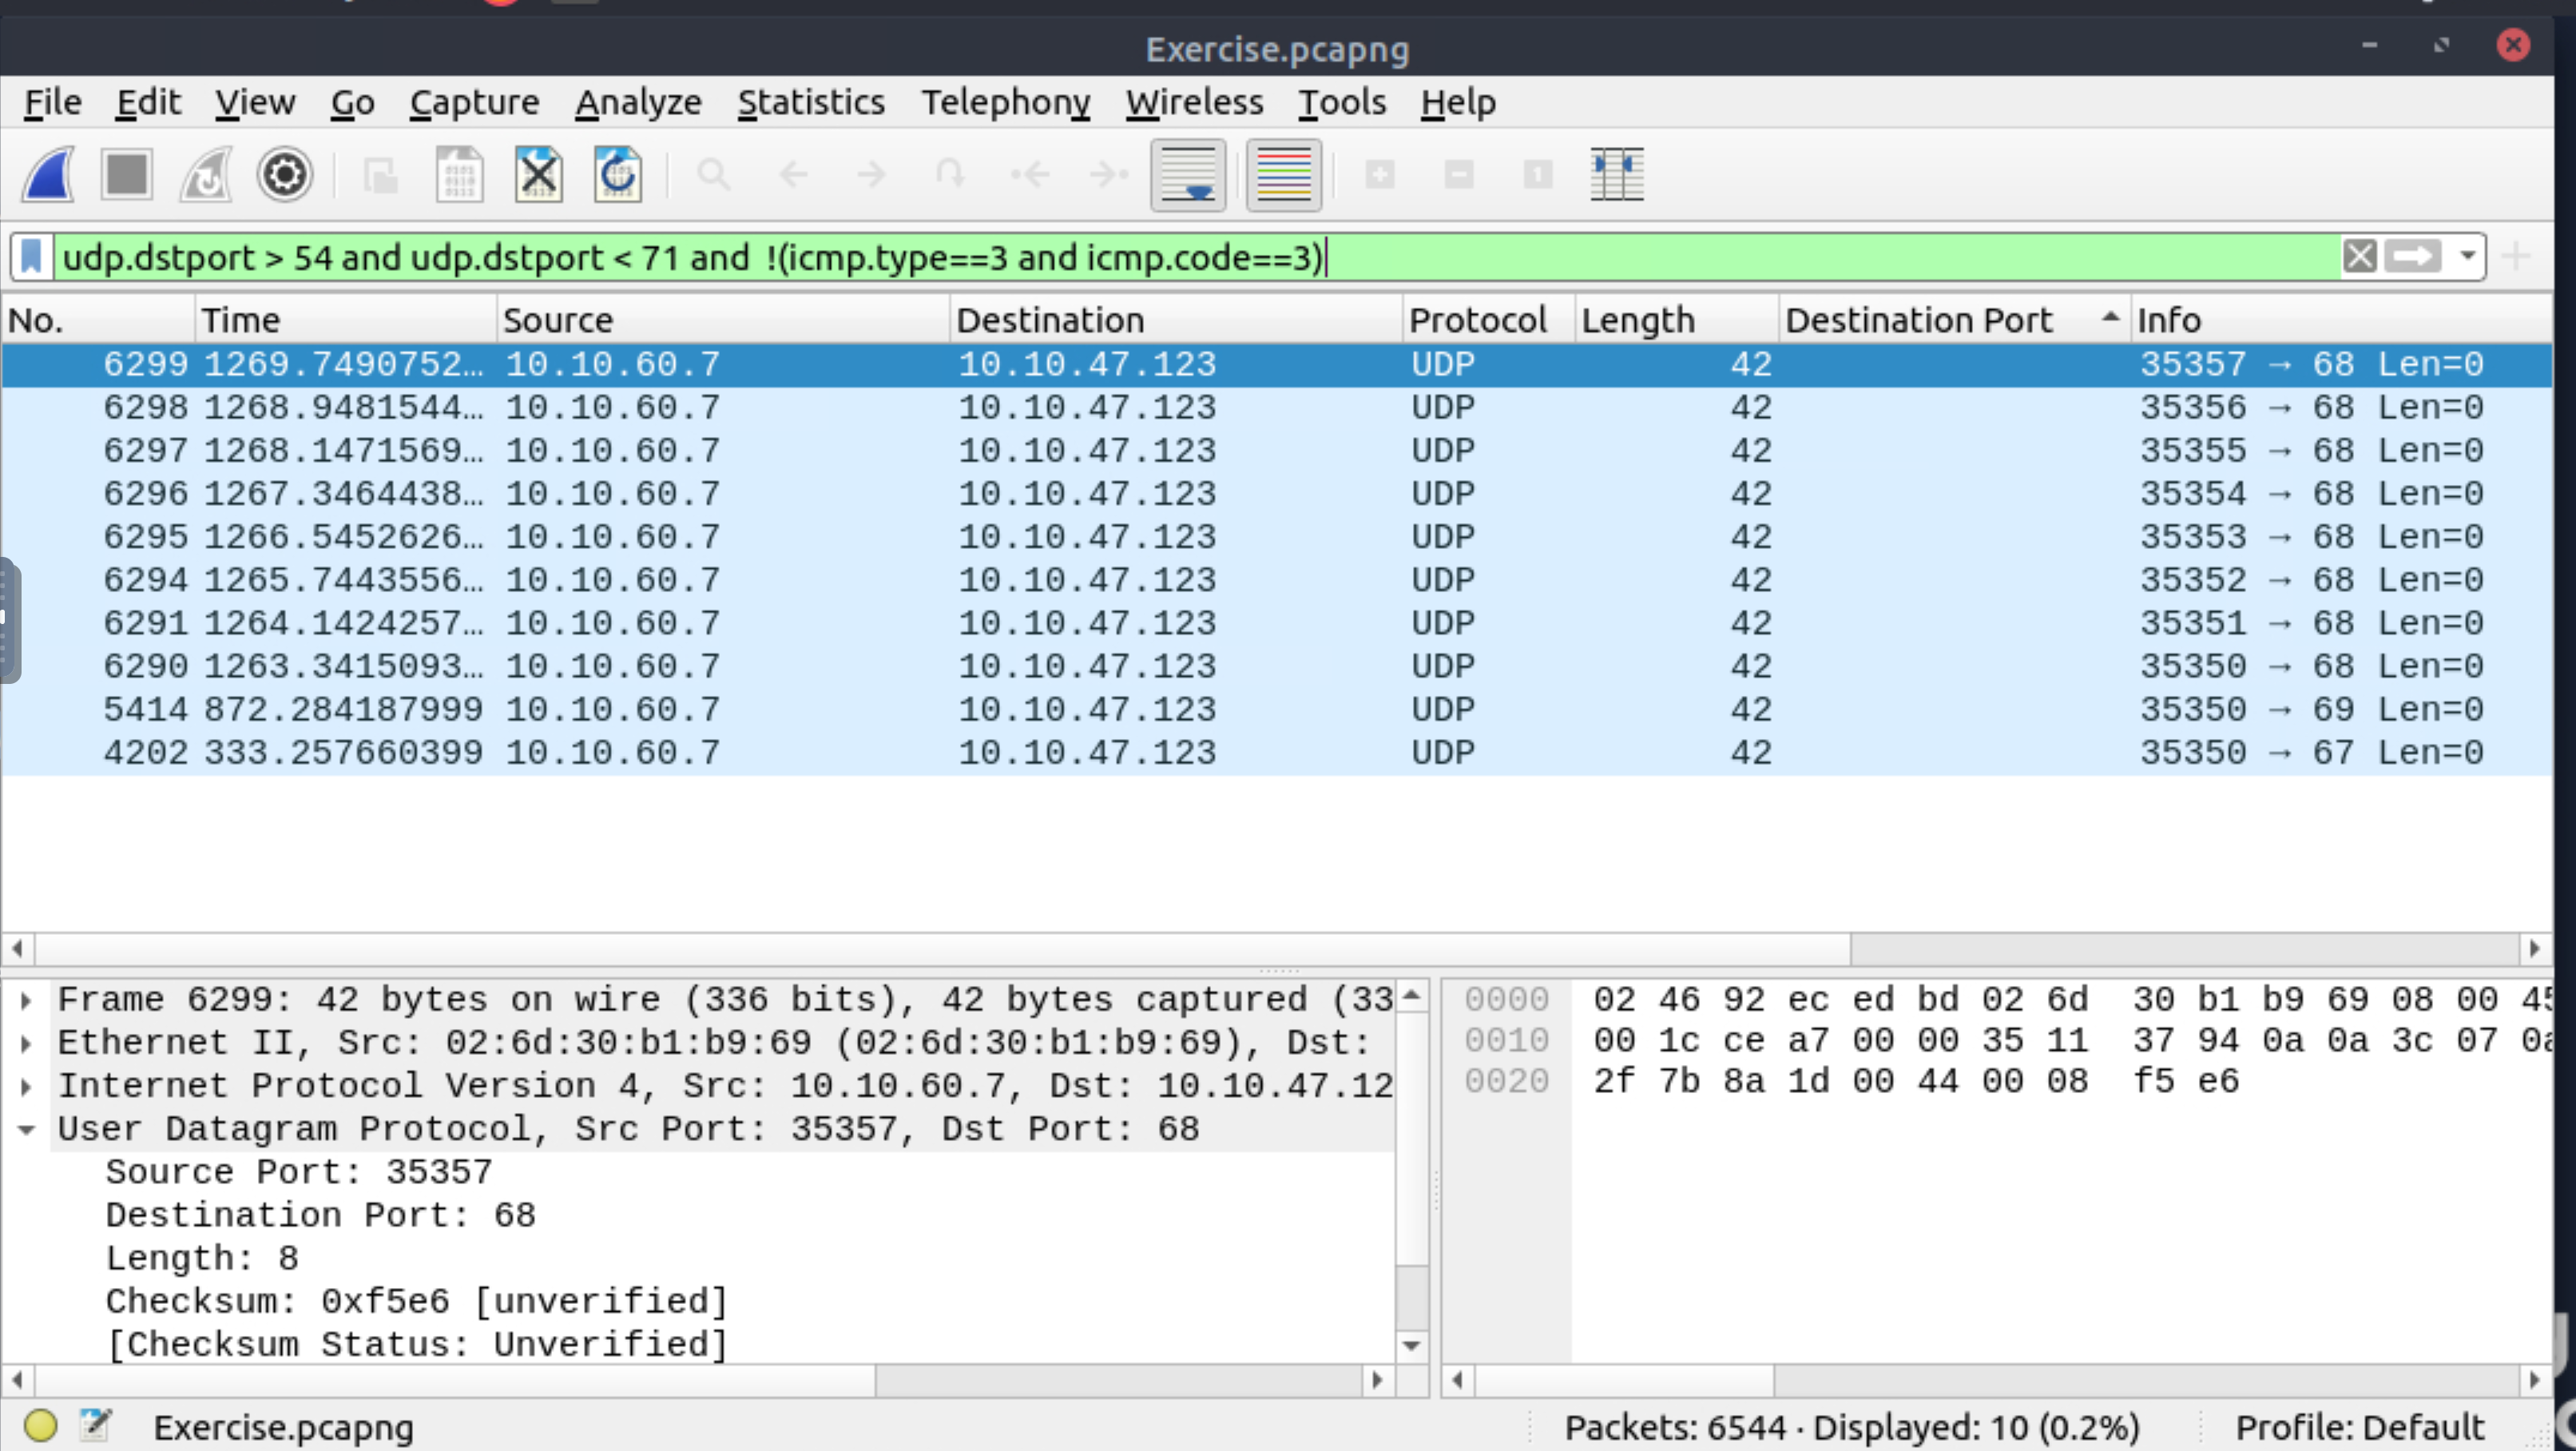The image size is (2576, 1451).
Task: Clear the display filter
Action: pos(2360,257)
